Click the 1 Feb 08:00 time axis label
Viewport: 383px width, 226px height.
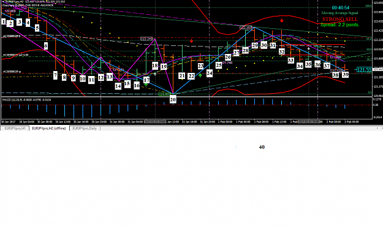pyautogui.click(x=261, y=121)
